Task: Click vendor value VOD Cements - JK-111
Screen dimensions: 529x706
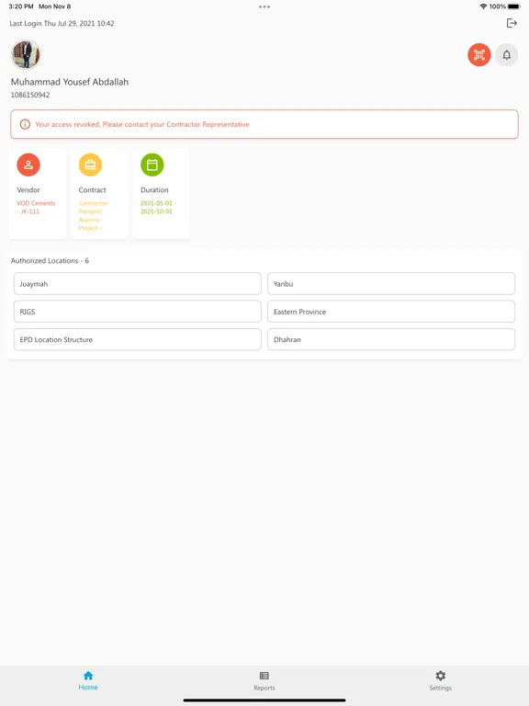Action: [x=36, y=207]
